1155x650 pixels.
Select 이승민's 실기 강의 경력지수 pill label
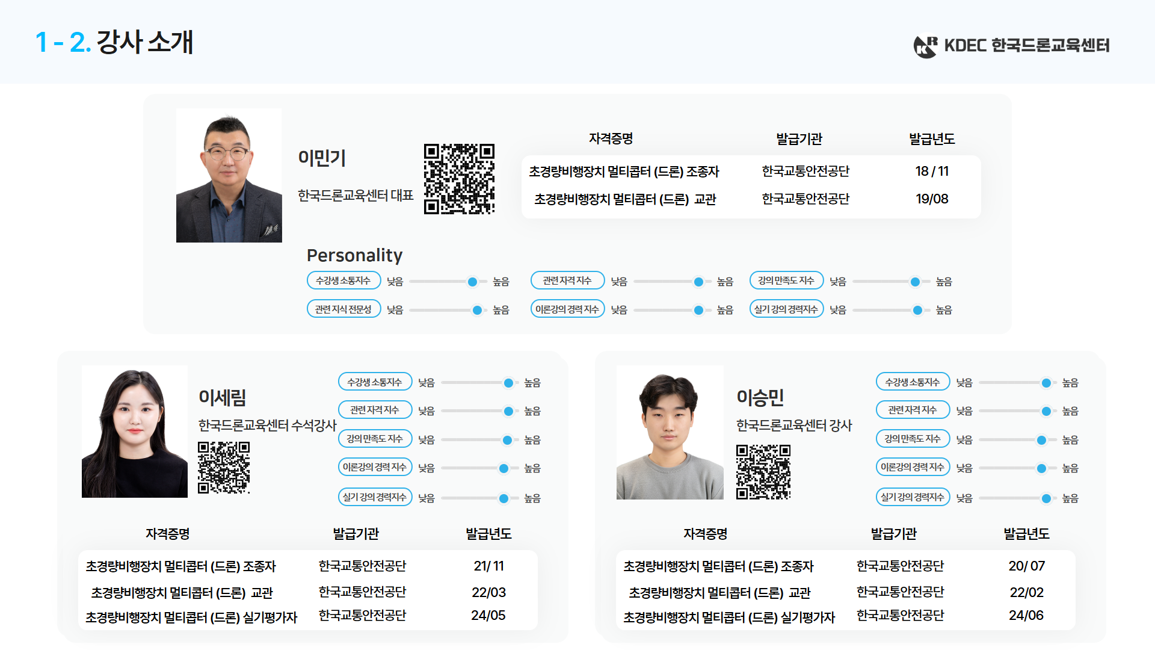(x=913, y=497)
